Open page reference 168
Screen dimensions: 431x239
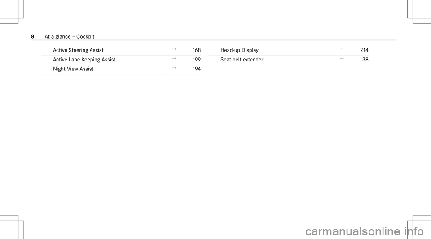197,50
